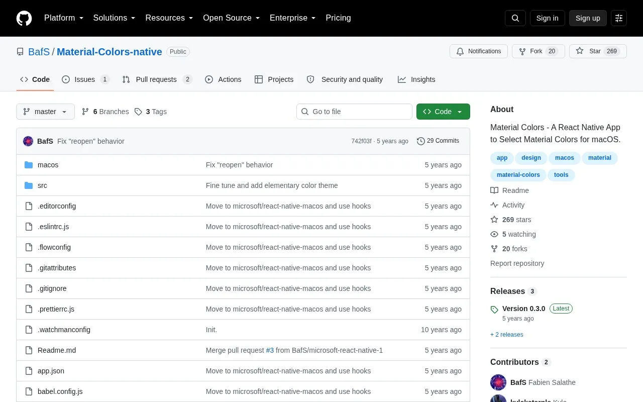Open the appearance settings icon in header
The image size is (643, 402).
[619, 18]
